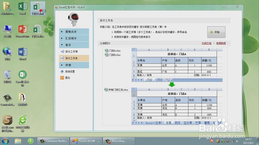The height and width of the screenshot is (145, 259).
Task: Launch 360安全浏览器 from the desktop
Action: 23,123
